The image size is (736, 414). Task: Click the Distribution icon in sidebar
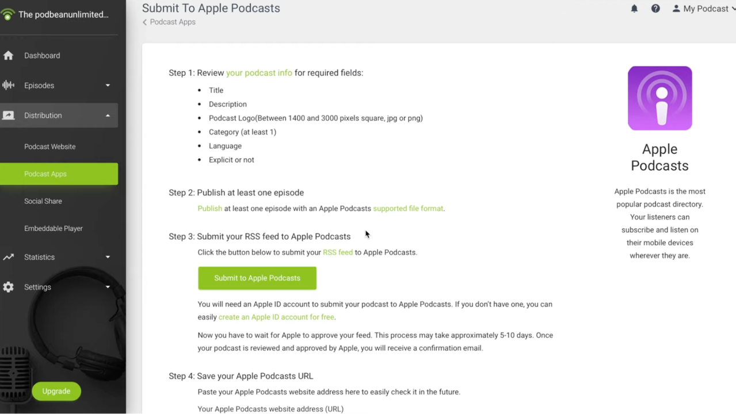(x=8, y=116)
